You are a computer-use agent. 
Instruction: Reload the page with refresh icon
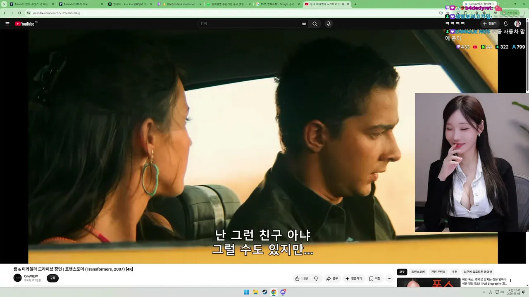coord(19,13)
